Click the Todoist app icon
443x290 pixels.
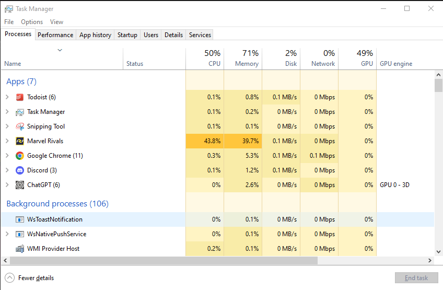pyautogui.click(x=19, y=97)
